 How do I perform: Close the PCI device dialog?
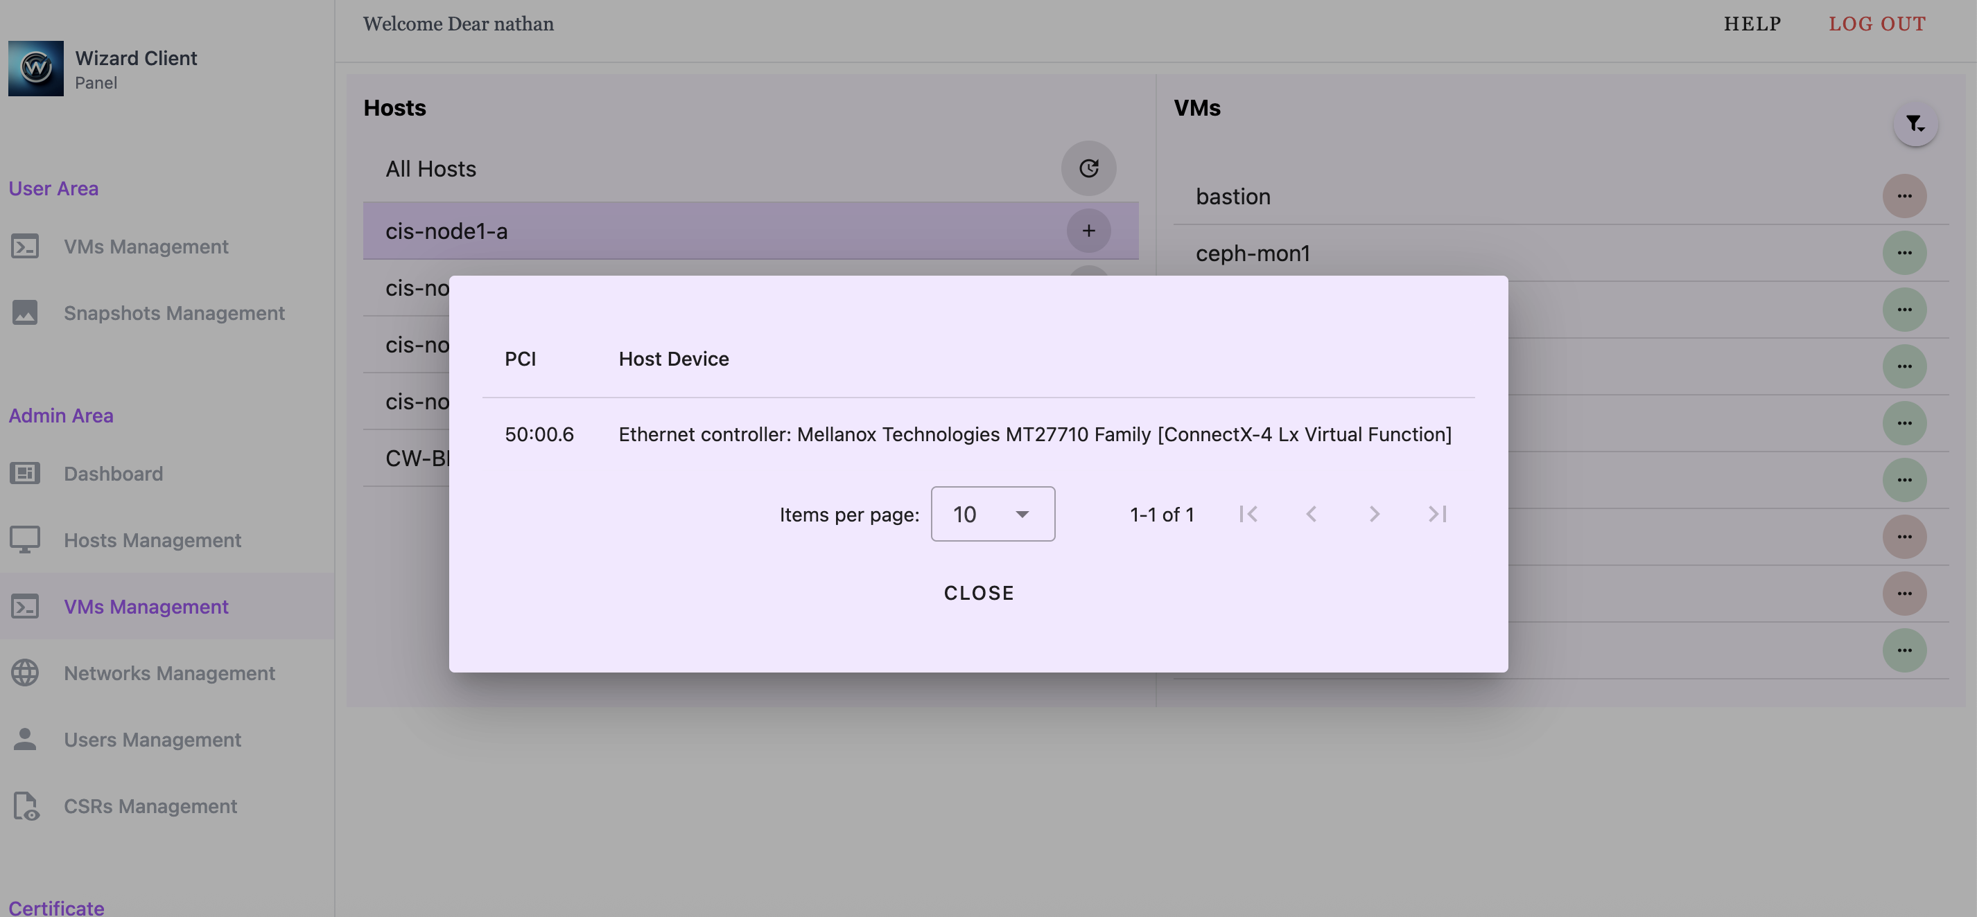click(979, 592)
